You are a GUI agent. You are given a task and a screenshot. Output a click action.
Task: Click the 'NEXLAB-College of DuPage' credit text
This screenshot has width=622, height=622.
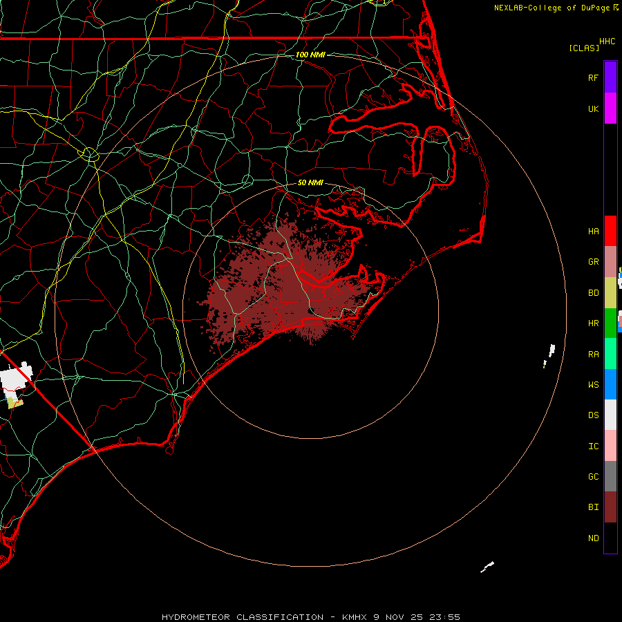tap(552, 8)
